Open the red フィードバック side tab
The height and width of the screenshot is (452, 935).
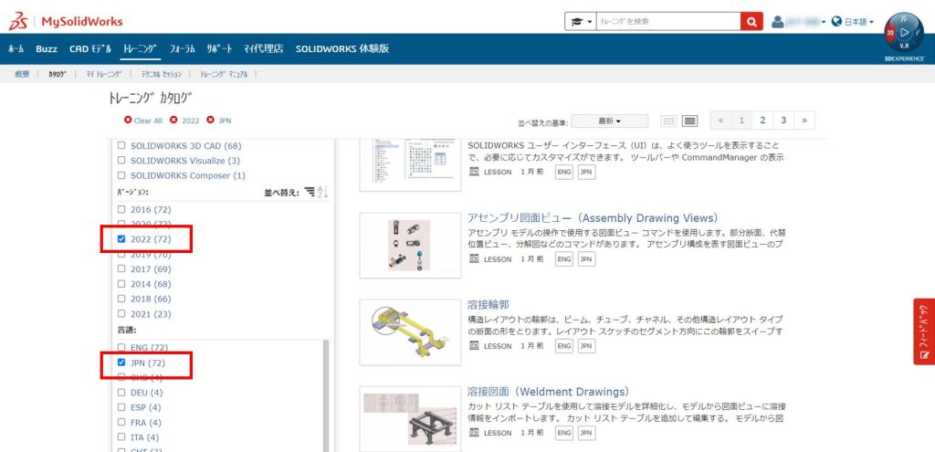924,331
